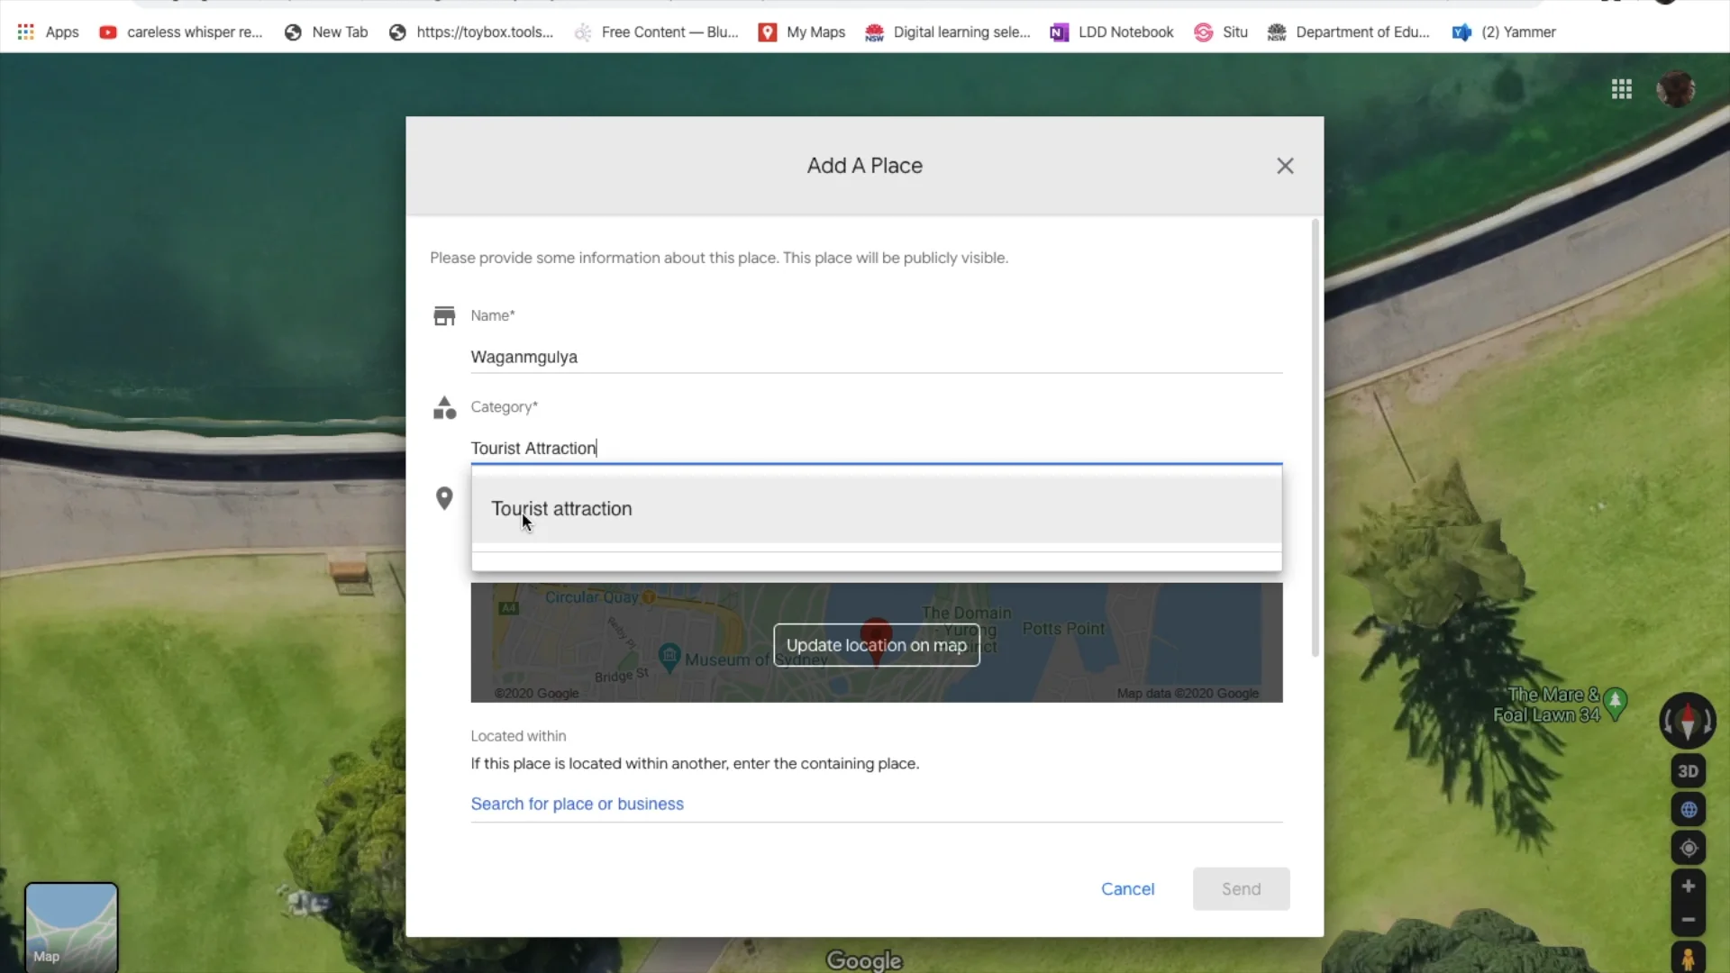
Task: Toggle the minimap in the corner
Action: coord(71,927)
